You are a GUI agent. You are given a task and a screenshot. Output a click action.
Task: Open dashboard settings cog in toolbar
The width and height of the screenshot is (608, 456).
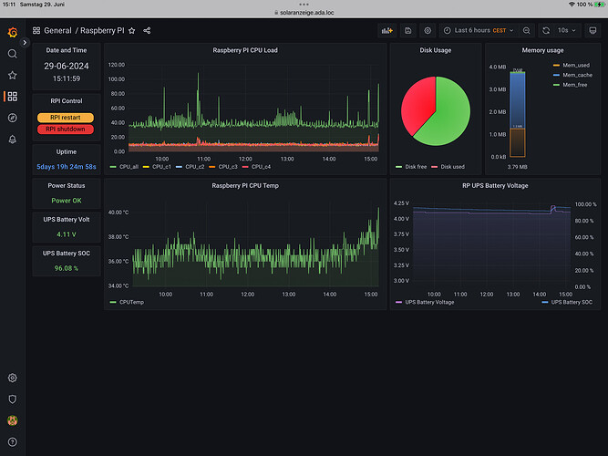[x=428, y=30]
